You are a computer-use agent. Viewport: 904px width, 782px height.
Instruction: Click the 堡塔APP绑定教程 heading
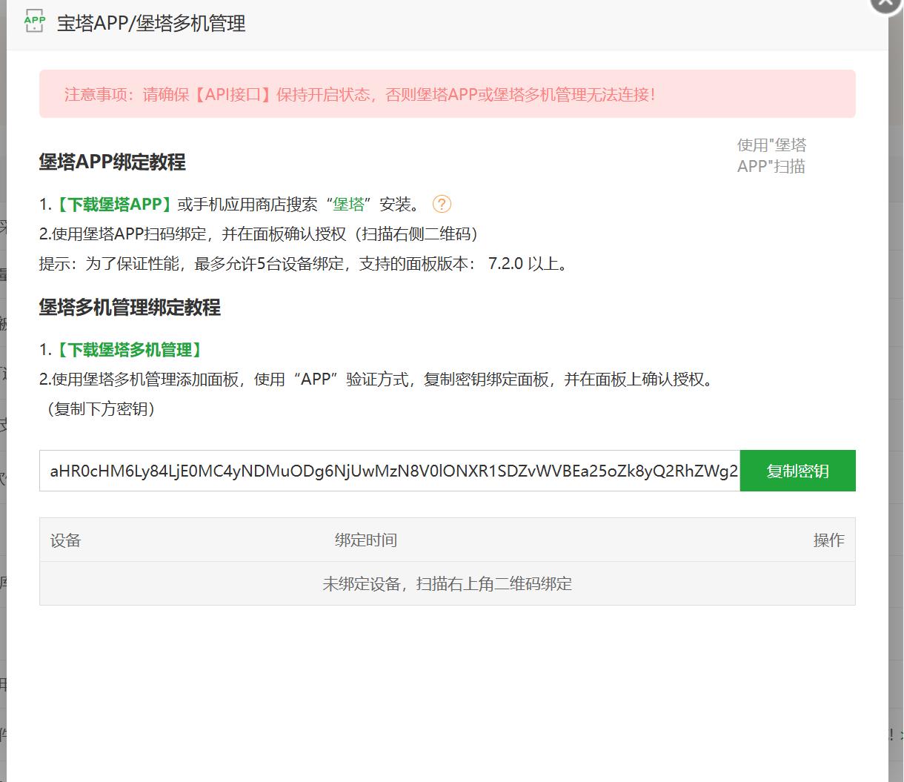pos(113,162)
